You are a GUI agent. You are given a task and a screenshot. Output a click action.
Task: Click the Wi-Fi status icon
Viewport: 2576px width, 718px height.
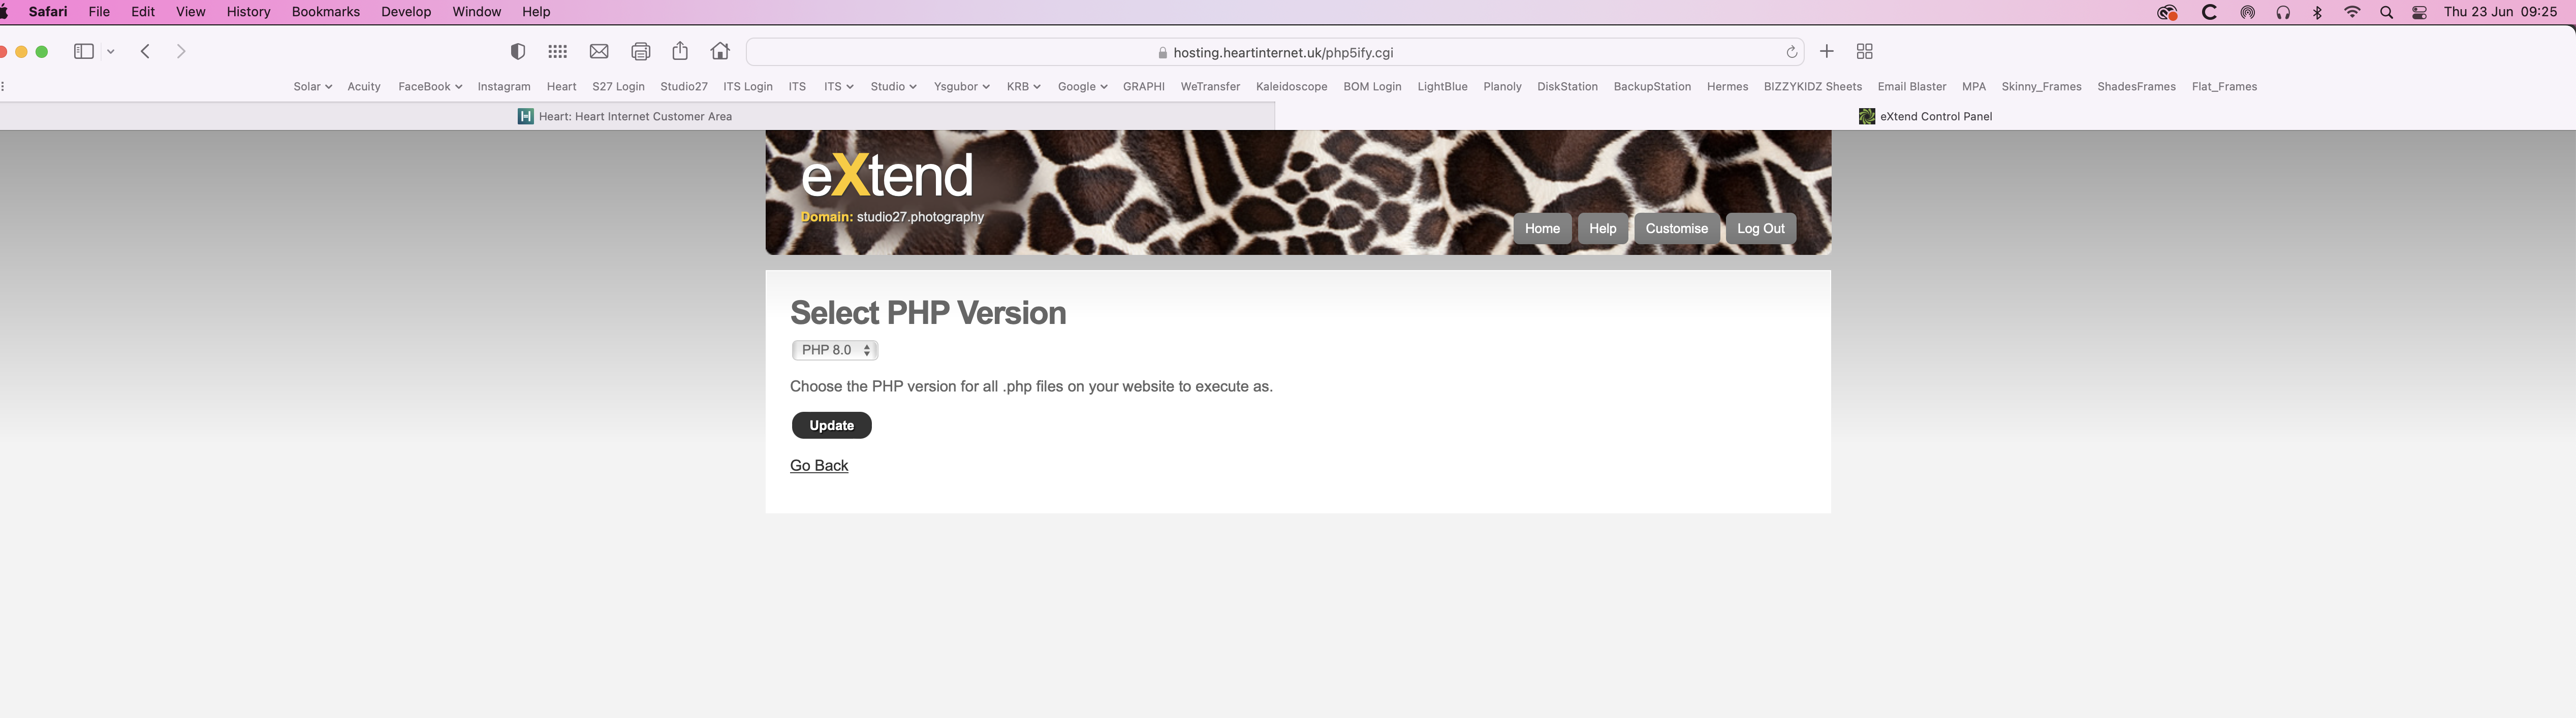[x=2352, y=12]
